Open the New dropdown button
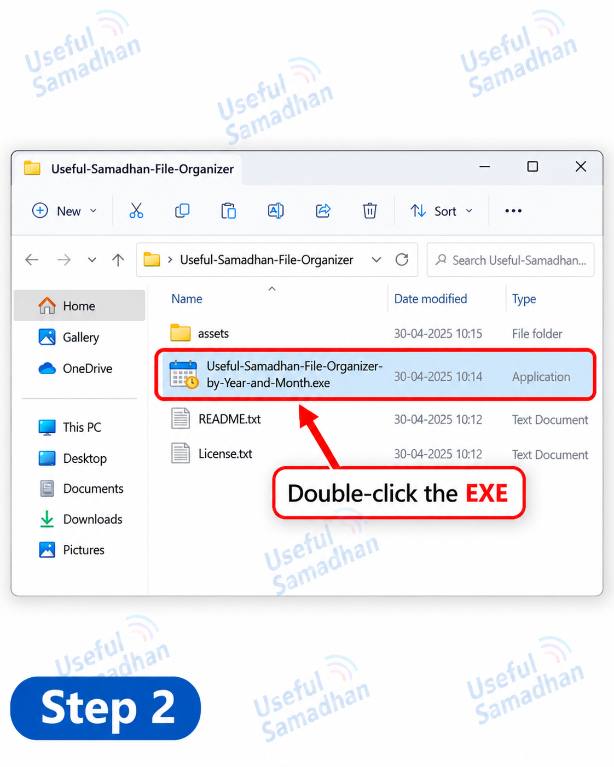This screenshot has height=767, width=614. [x=65, y=211]
